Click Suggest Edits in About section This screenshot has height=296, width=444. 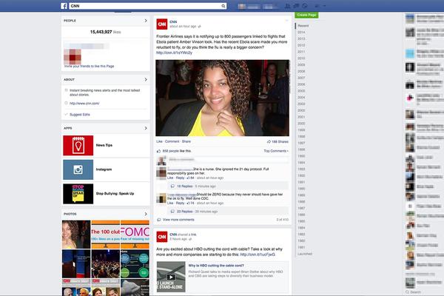[79, 115]
